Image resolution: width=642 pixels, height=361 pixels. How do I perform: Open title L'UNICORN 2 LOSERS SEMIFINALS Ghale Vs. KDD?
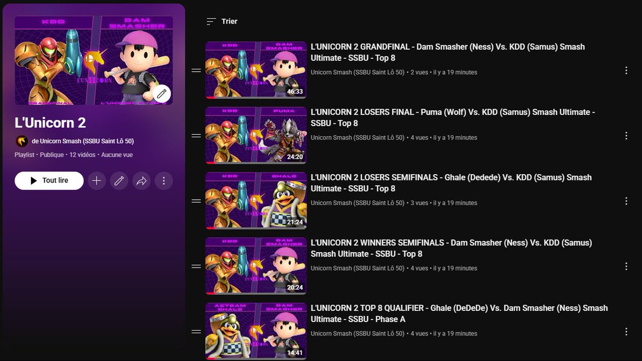(451, 183)
